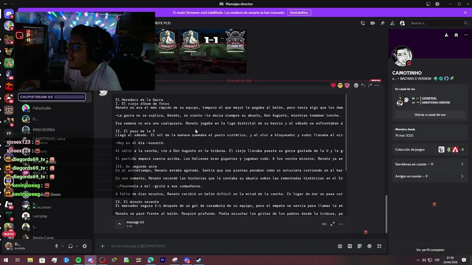The width and height of the screenshot is (472, 265).
Task: Open the sticker picker
Action: pyautogui.click(x=360, y=246)
